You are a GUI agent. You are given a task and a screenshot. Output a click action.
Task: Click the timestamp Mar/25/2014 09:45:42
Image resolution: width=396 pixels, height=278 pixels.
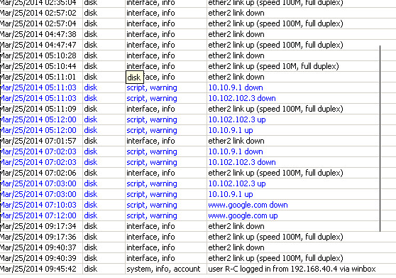point(38,269)
